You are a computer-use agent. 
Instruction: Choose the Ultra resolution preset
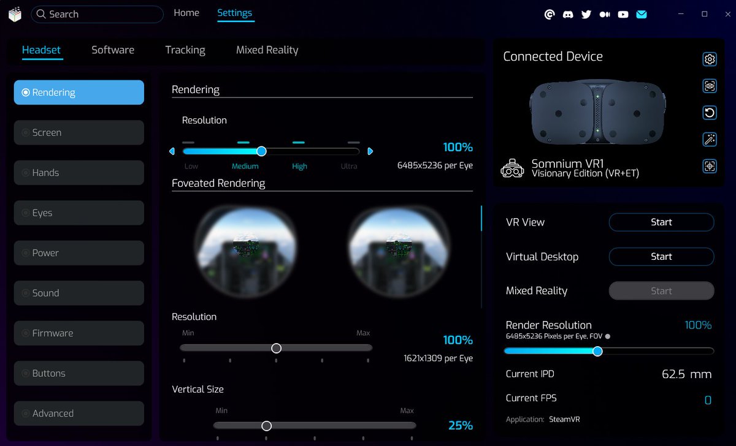click(x=349, y=167)
